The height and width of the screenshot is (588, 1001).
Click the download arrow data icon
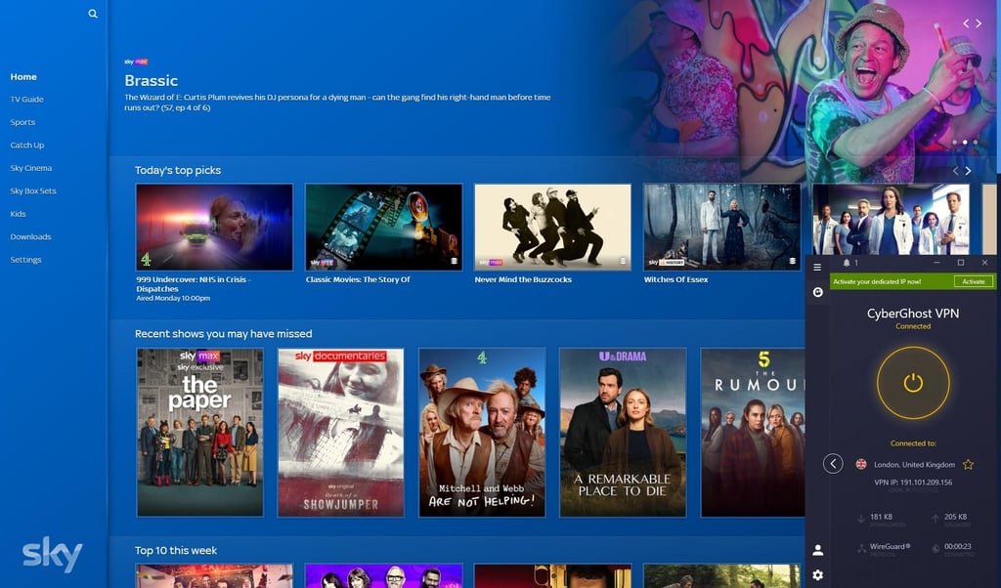click(x=861, y=519)
